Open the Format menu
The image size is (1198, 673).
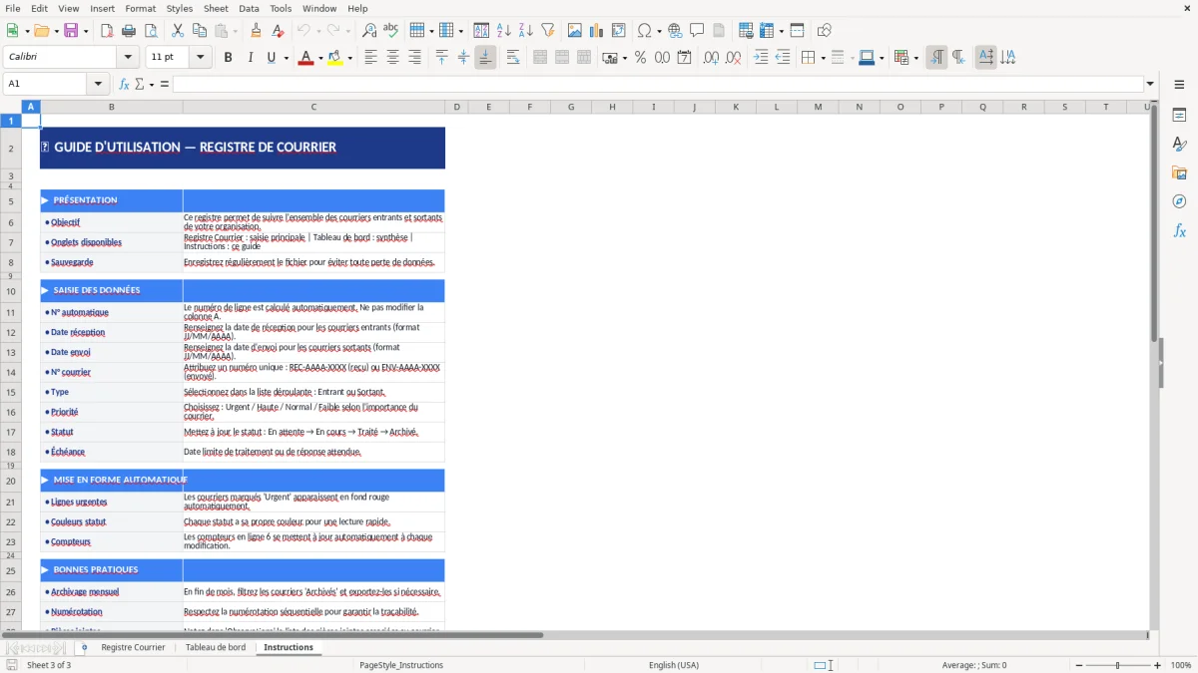(140, 8)
